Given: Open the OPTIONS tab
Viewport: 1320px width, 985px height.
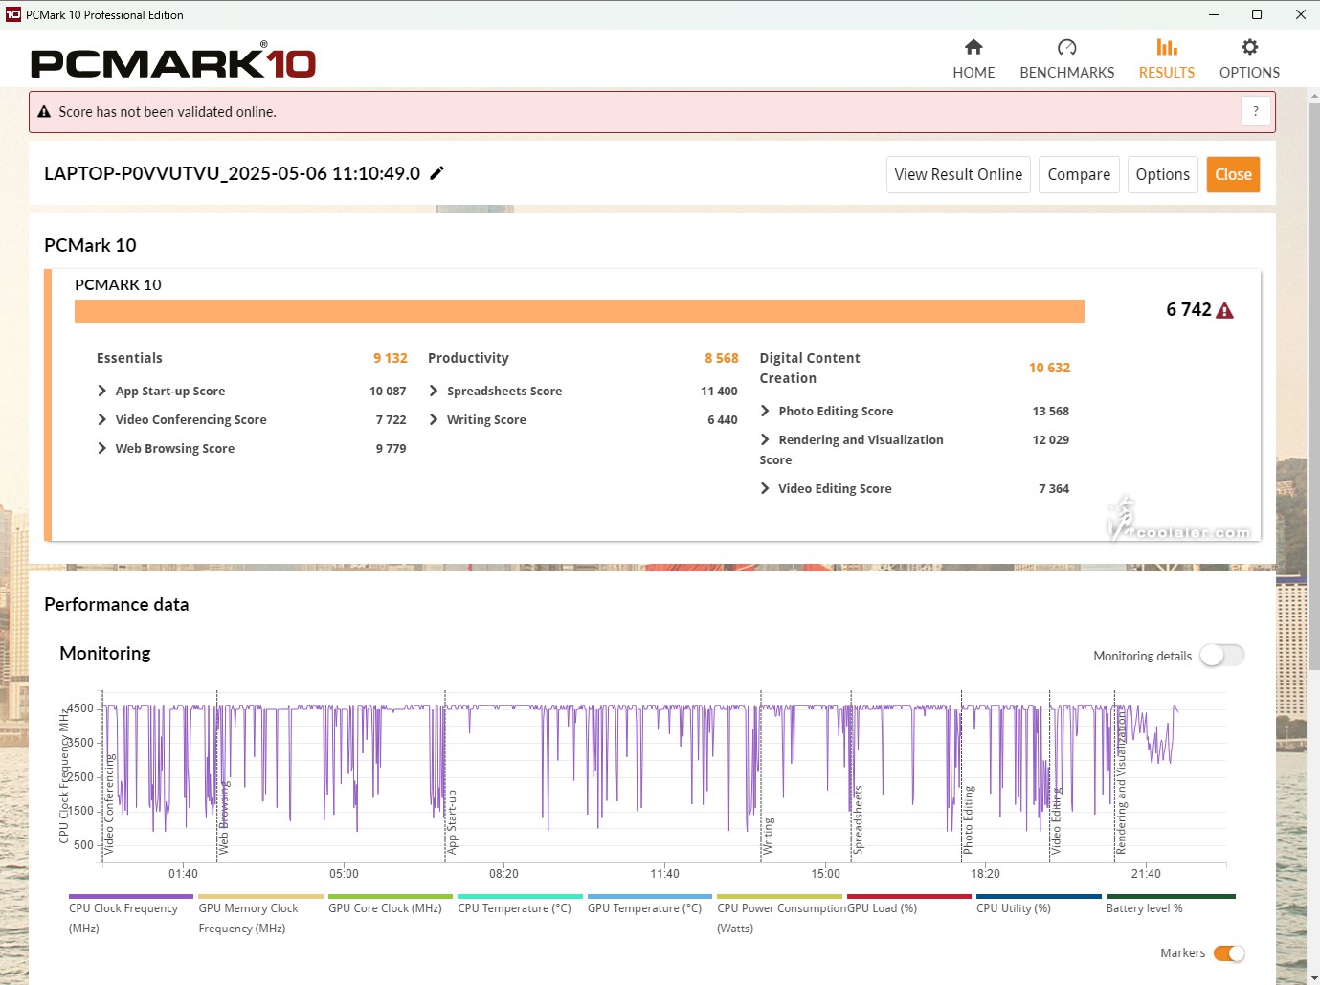Looking at the screenshot, I should click(1249, 59).
